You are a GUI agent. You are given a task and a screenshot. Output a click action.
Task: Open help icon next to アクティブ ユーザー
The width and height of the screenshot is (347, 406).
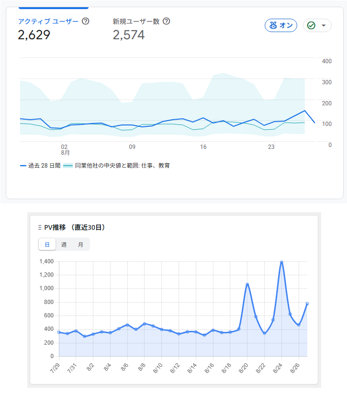pyautogui.click(x=86, y=21)
